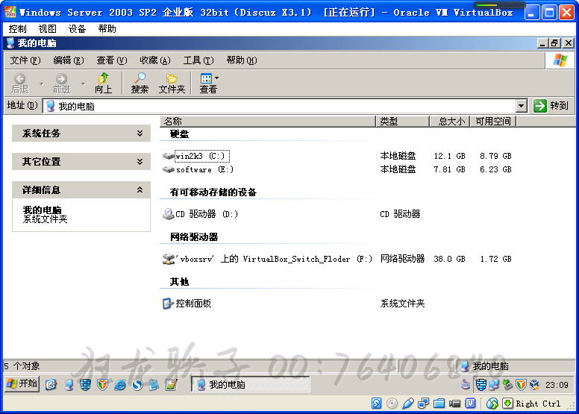Click the 前进 (Forward) toolbar button

61,84
